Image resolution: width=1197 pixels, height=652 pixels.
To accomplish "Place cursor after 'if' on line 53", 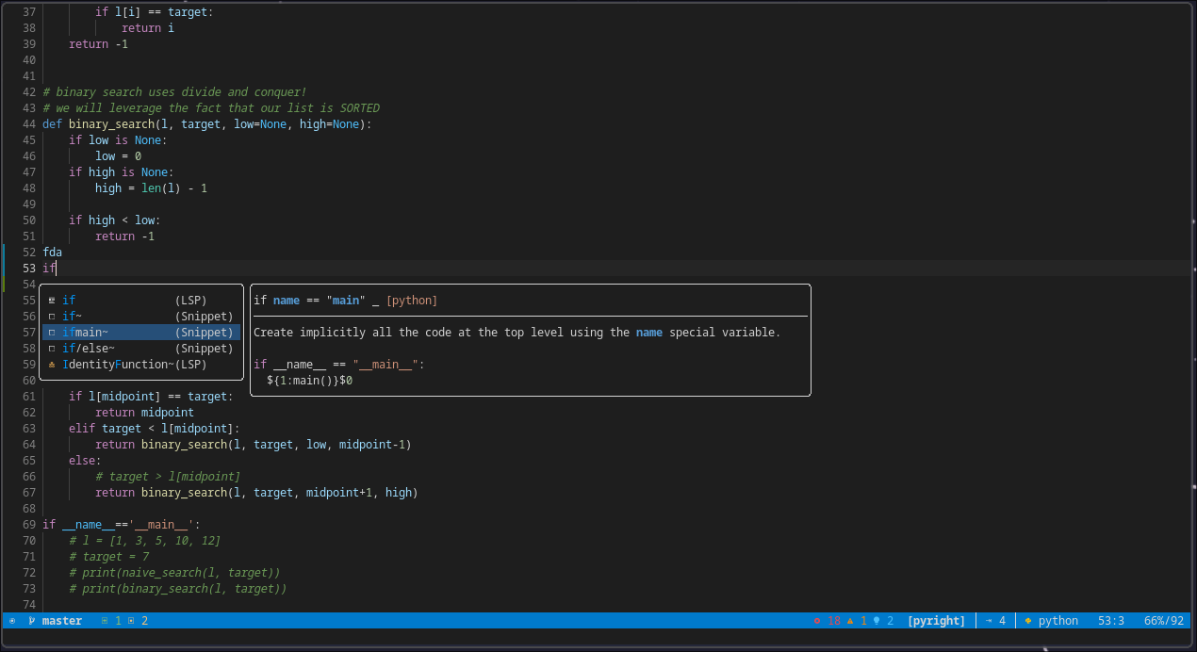I will 57,269.
